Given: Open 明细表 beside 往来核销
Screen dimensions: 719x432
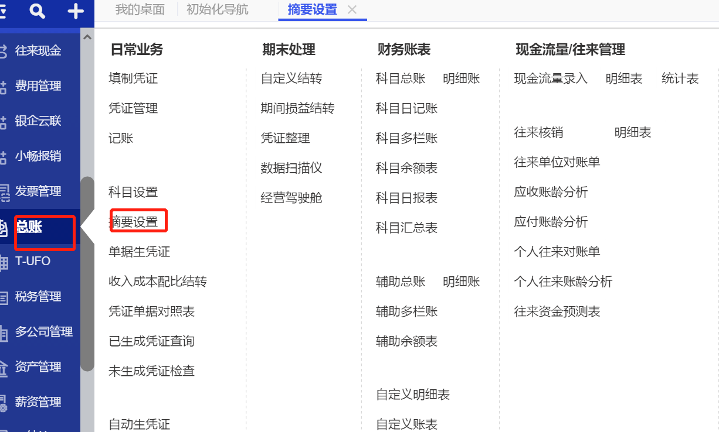Looking at the screenshot, I should pos(633,133).
